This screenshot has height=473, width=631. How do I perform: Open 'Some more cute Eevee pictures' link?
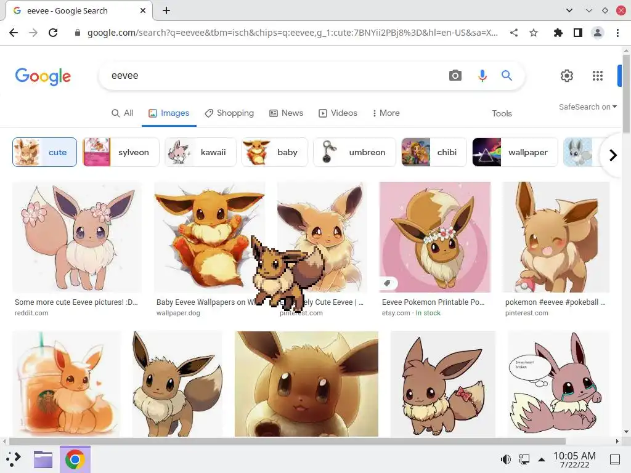(76, 302)
